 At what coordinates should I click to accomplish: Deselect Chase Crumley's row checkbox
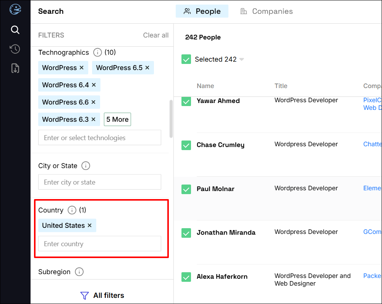[x=186, y=145]
